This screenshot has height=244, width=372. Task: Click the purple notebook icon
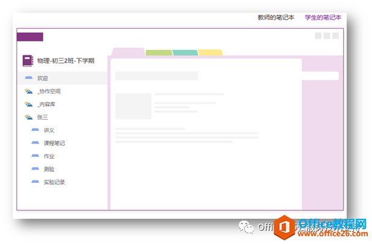[x=28, y=61]
